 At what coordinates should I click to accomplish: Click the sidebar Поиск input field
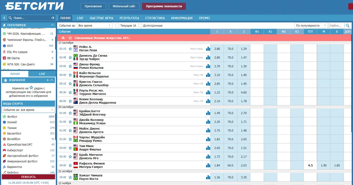[x=31, y=18]
